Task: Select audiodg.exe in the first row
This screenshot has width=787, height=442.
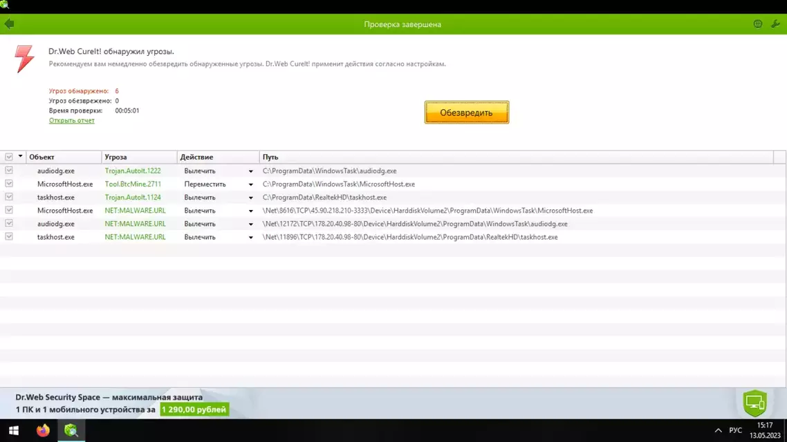Action: coord(56,171)
